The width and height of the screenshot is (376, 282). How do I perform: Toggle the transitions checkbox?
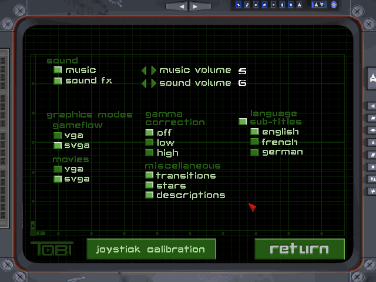[x=149, y=175]
